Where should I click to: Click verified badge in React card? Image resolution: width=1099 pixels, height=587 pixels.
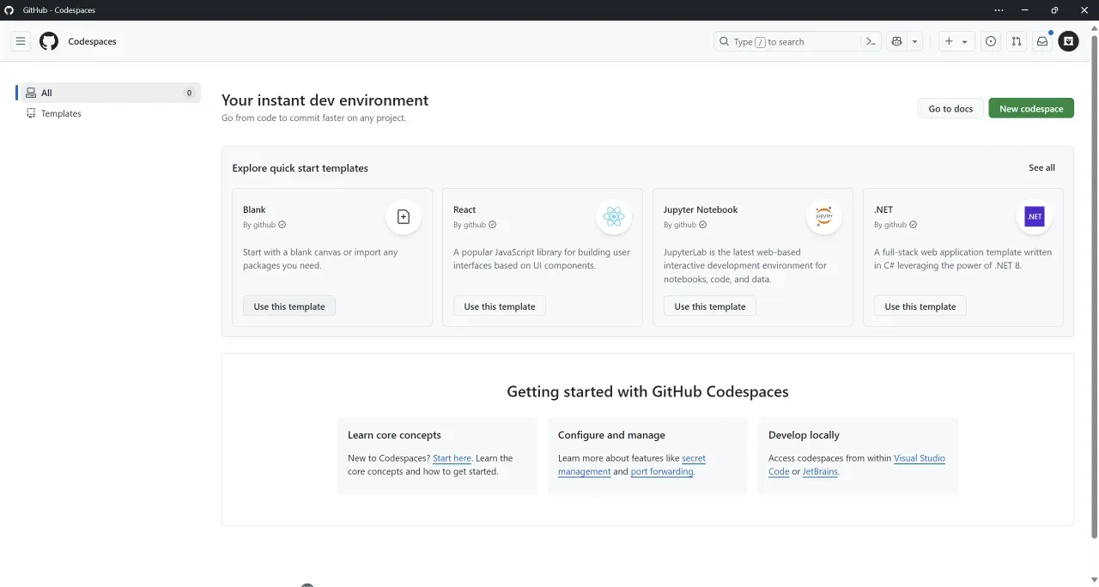[x=492, y=225]
